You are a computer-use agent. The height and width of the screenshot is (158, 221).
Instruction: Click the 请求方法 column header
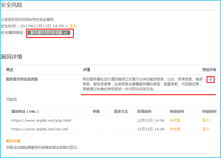pos(121,111)
